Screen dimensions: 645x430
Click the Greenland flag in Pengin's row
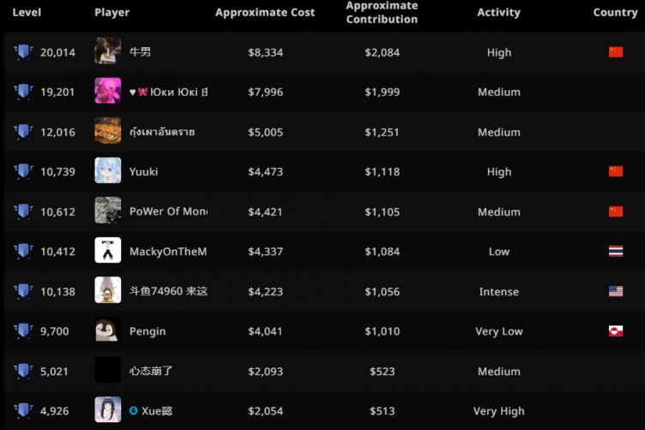tap(615, 331)
